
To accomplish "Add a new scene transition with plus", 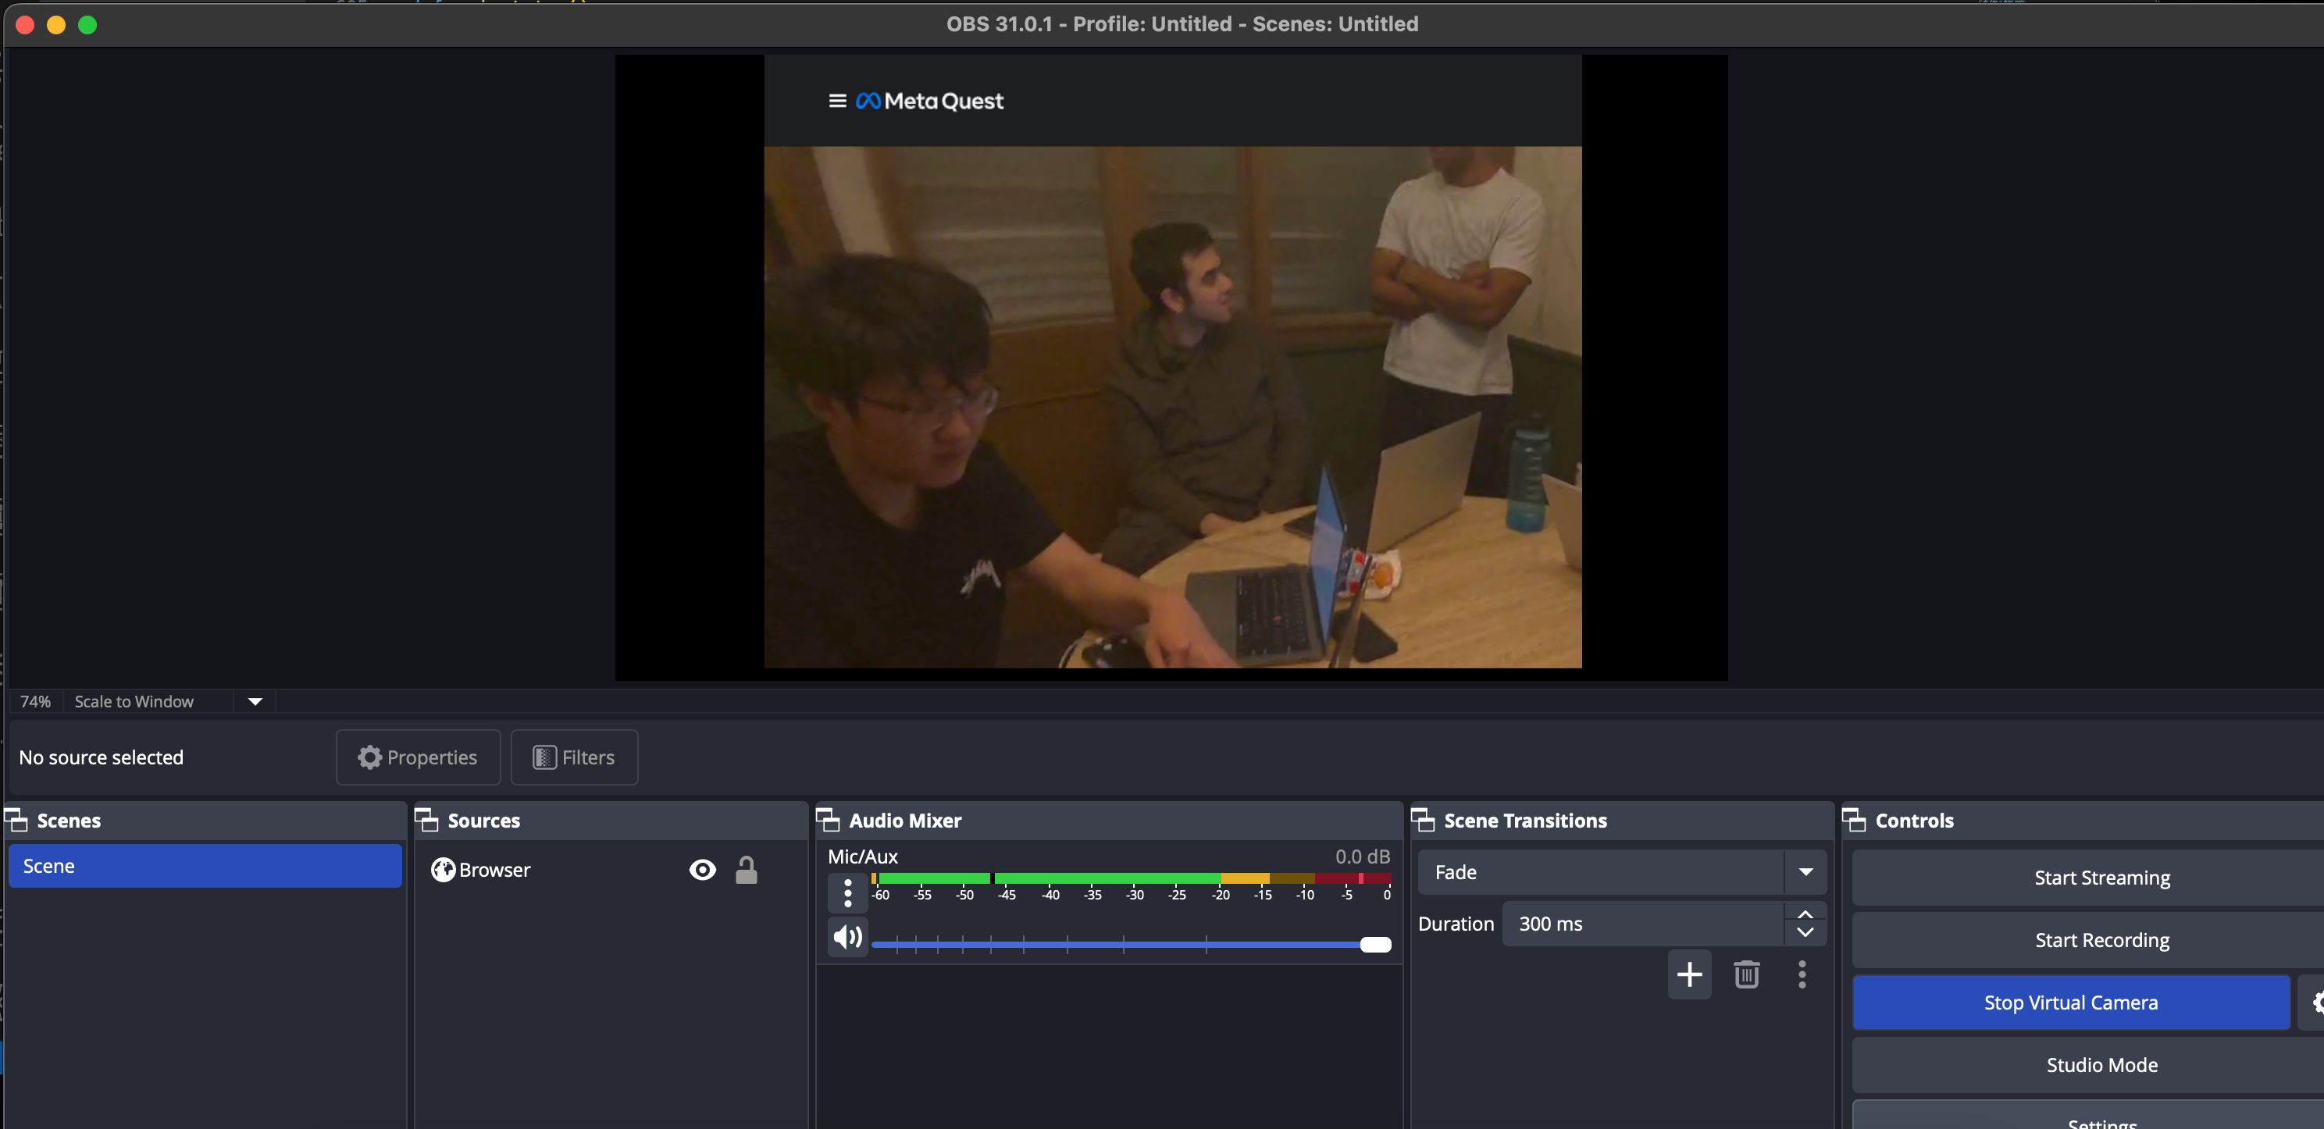I will [1689, 975].
